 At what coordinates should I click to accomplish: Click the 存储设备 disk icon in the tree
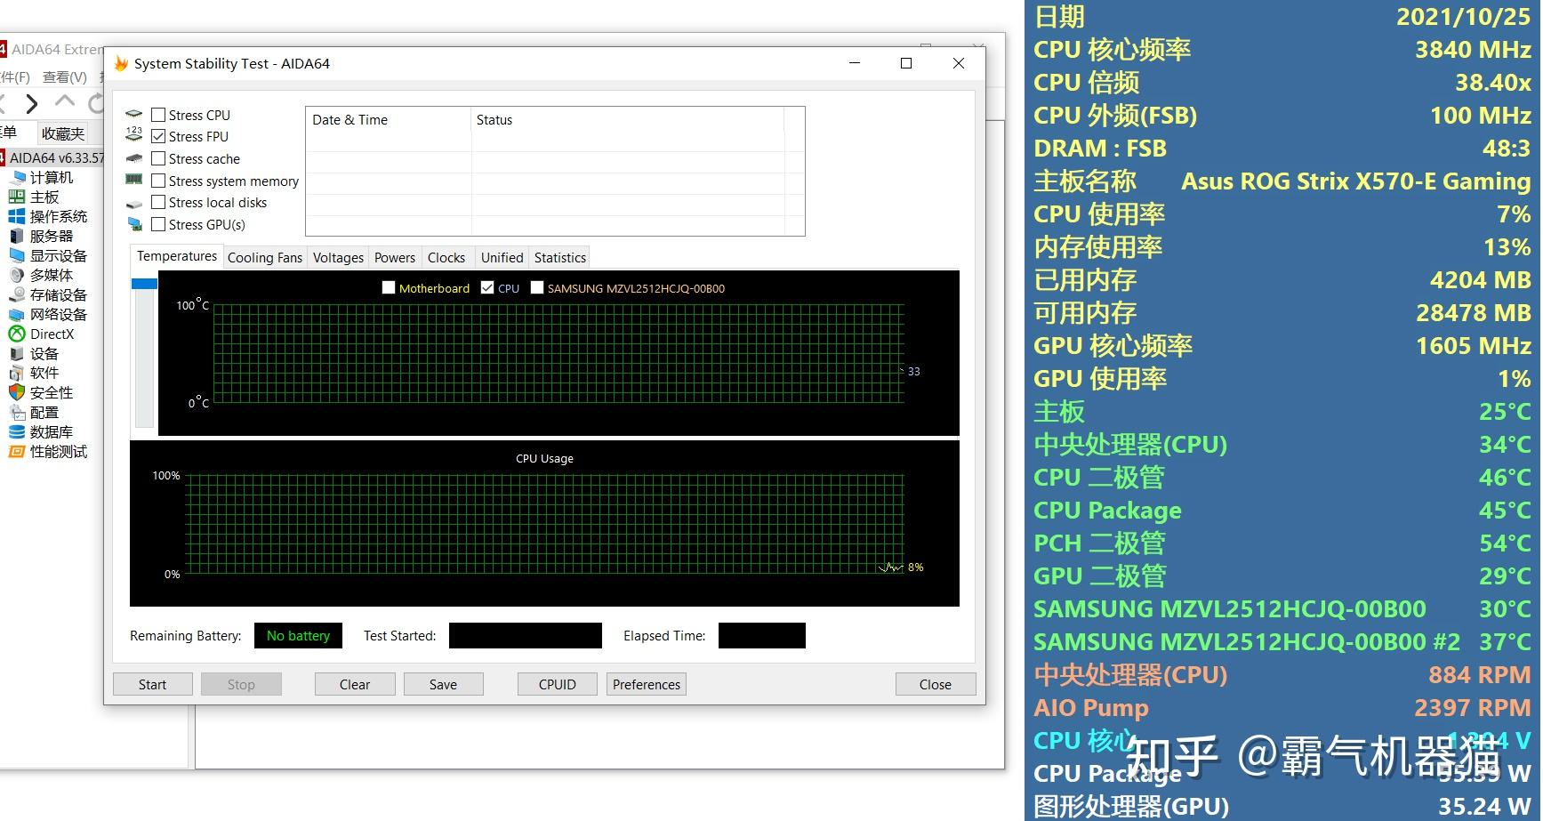click(16, 294)
